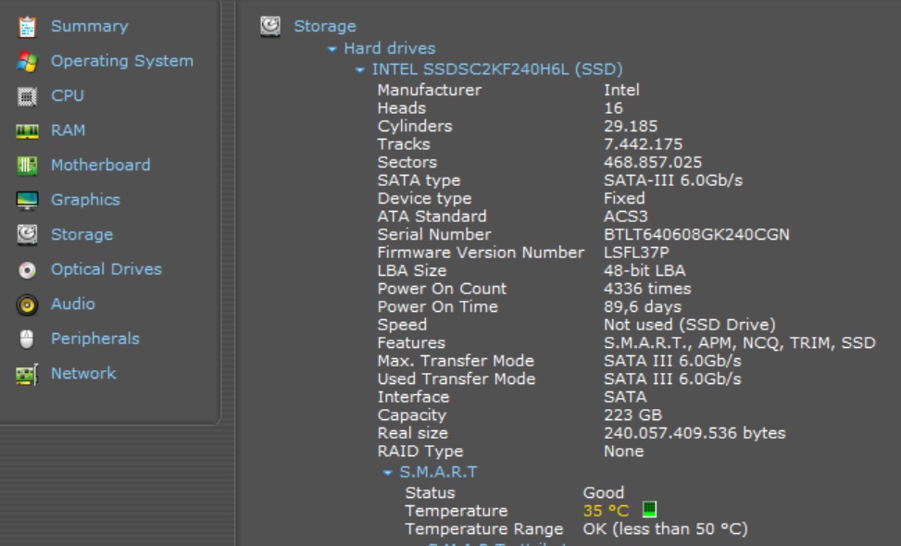Click the RAM memory stick icon

27,130
